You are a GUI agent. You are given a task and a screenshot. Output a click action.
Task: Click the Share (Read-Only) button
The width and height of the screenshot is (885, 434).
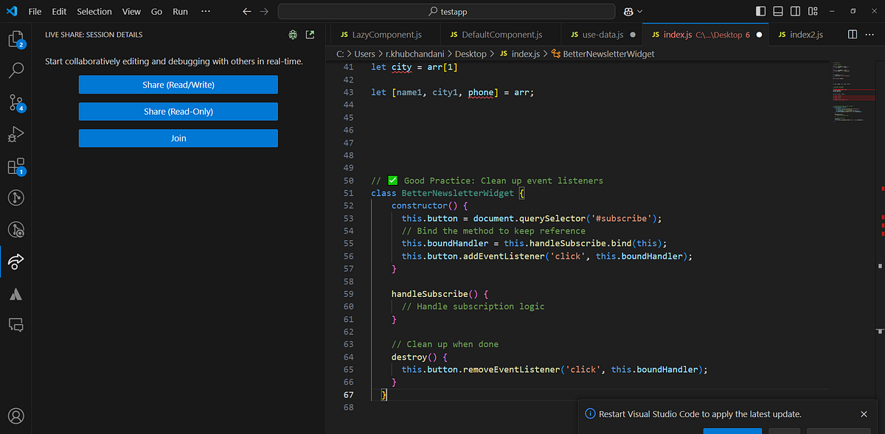178,111
